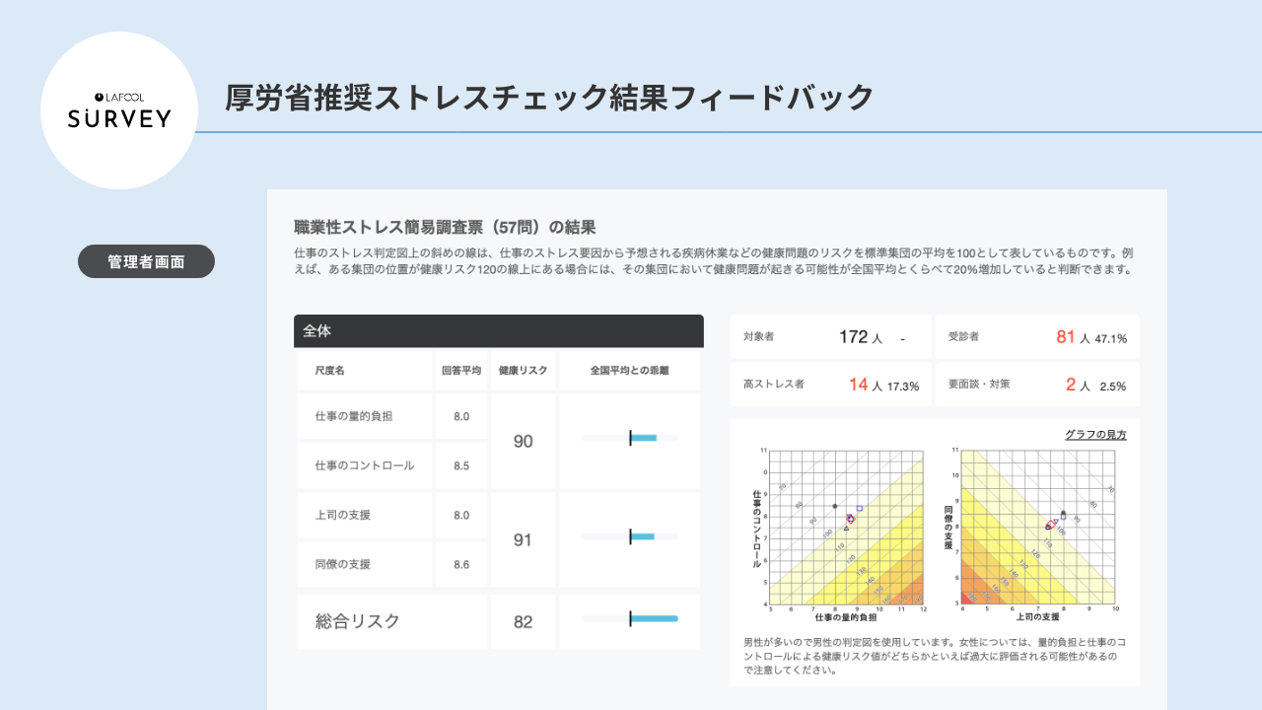1262x710 pixels.
Task: Click the 要面談・対策 2人 card
Action: (1036, 385)
